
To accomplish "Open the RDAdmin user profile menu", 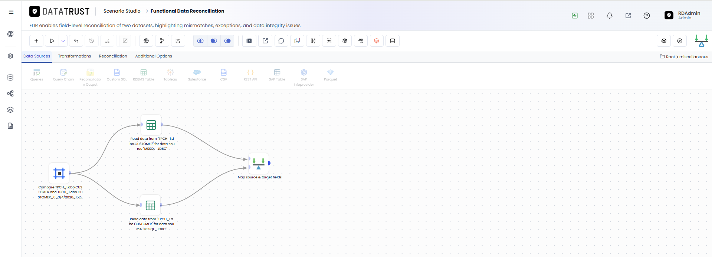I will tap(683, 15).
